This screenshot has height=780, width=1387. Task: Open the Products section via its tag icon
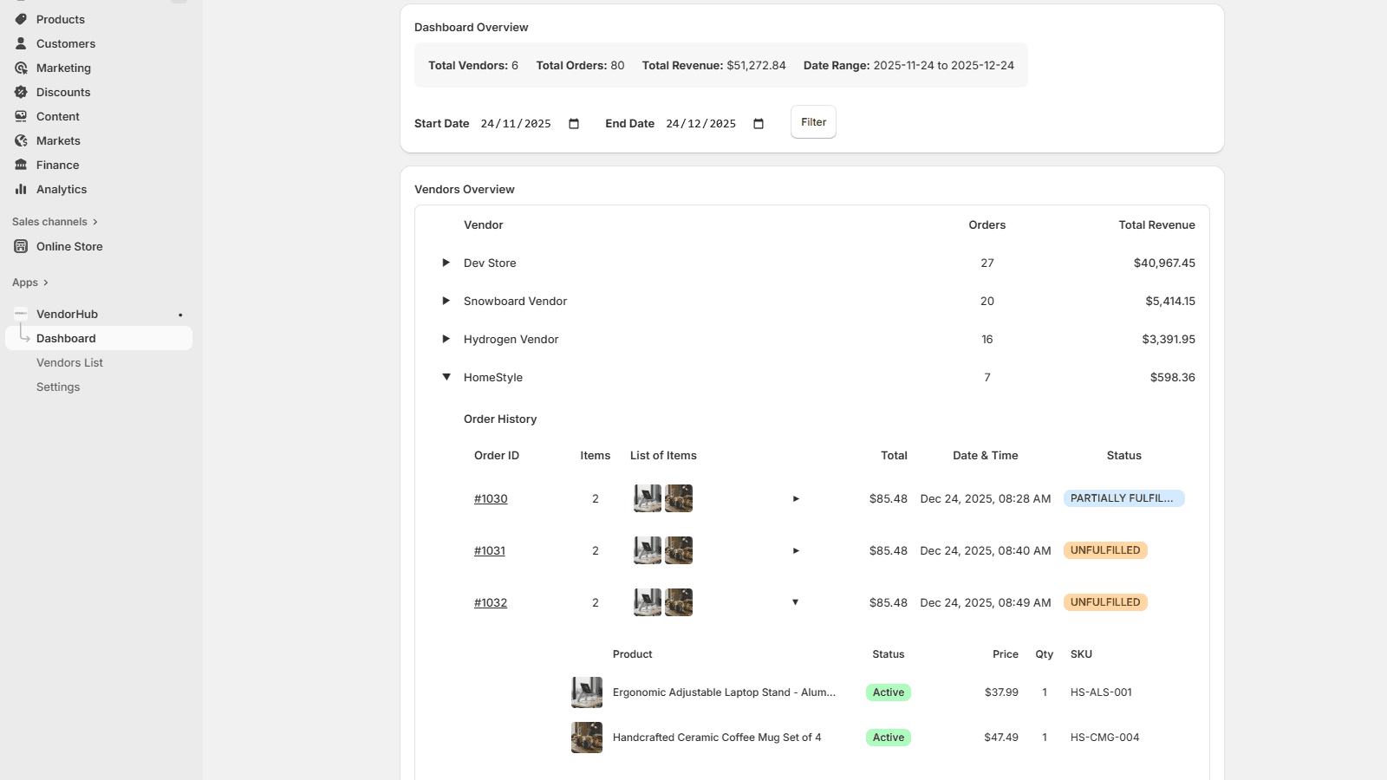[x=20, y=19]
